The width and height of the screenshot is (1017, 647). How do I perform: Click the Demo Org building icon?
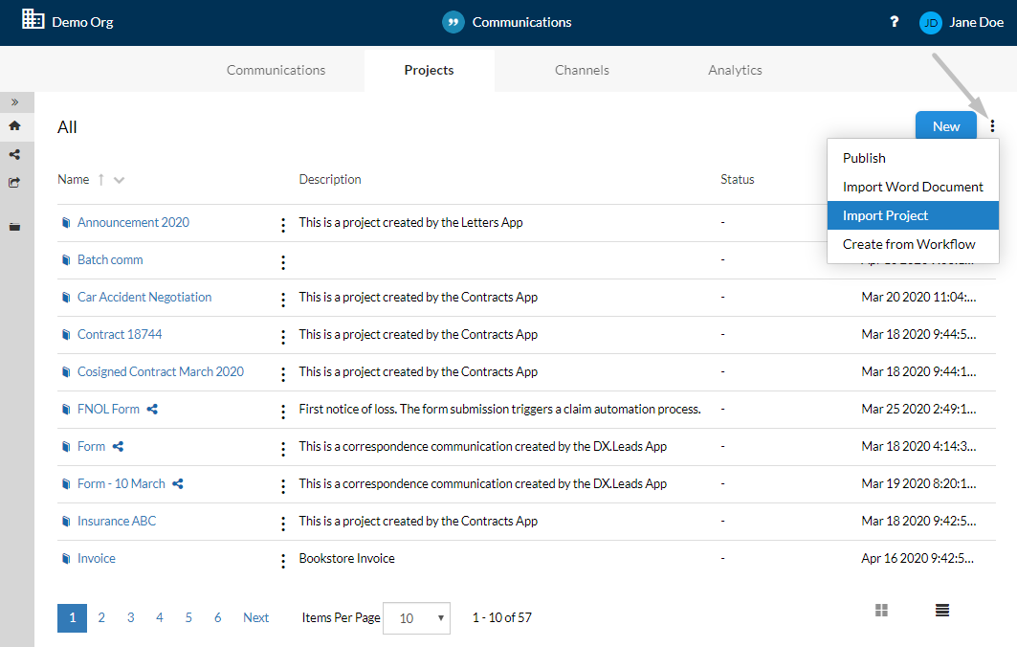(33, 19)
